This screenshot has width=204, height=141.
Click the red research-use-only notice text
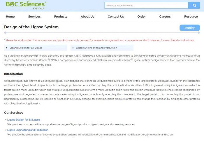click(99, 40)
